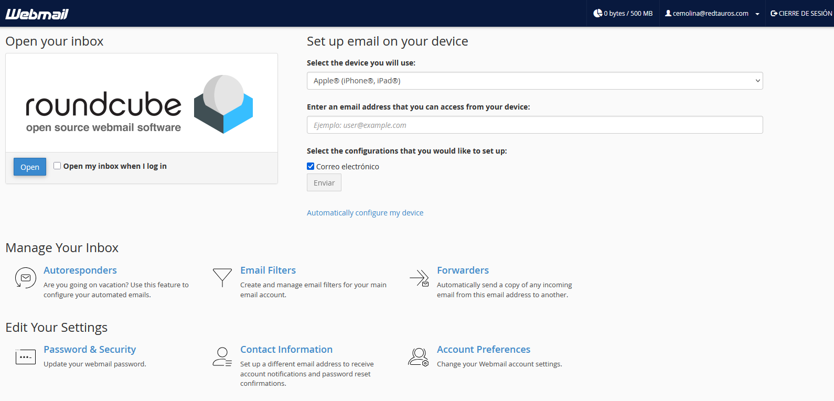Enable 'Open my inbox when I log in'
The height and width of the screenshot is (401, 834).
pos(57,166)
